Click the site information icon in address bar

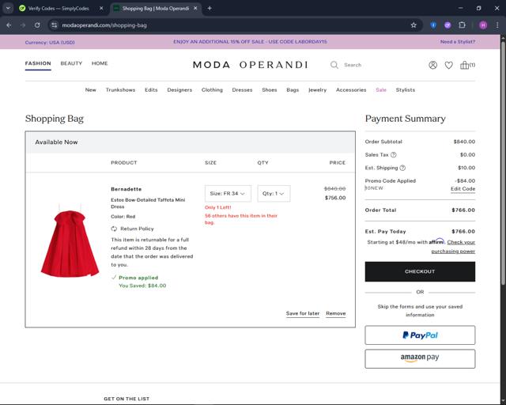(x=55, y=25)
